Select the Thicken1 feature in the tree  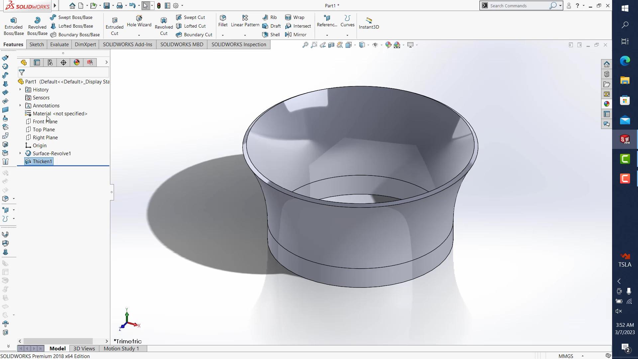pyautogui.click(x=42, y=161)
